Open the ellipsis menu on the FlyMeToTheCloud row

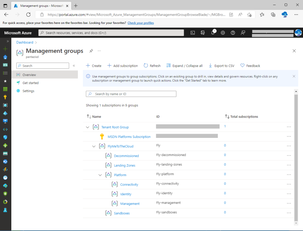[289, 146]
